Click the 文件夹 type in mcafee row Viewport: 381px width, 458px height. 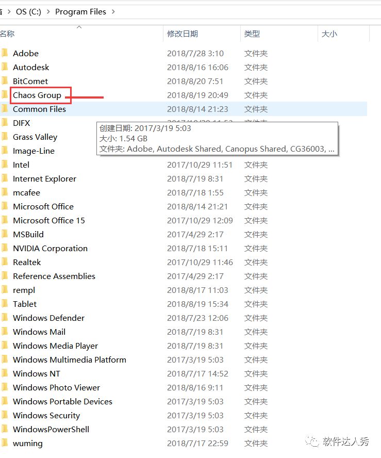pos(256,193)
